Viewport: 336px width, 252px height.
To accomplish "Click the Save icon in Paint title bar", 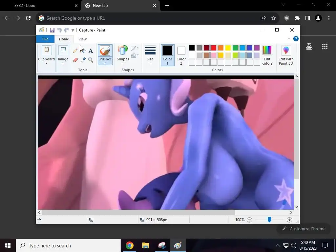I will click(52, 30).
